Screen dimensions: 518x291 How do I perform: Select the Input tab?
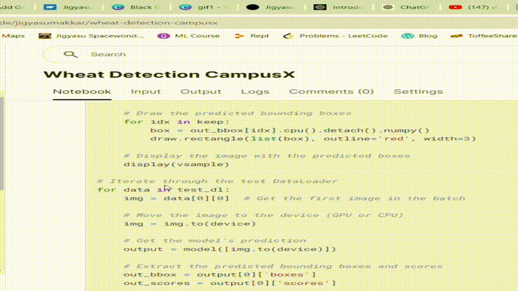click(146, 92)
